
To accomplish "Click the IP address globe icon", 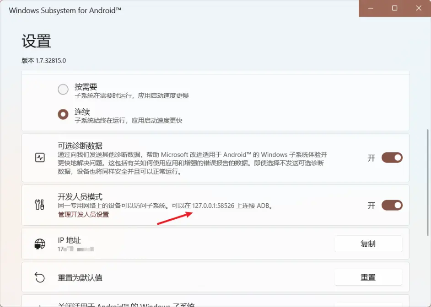I will click(40, 243).
